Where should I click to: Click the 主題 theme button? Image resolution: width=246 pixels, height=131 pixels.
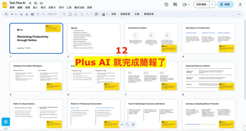(x=137, y=14)
